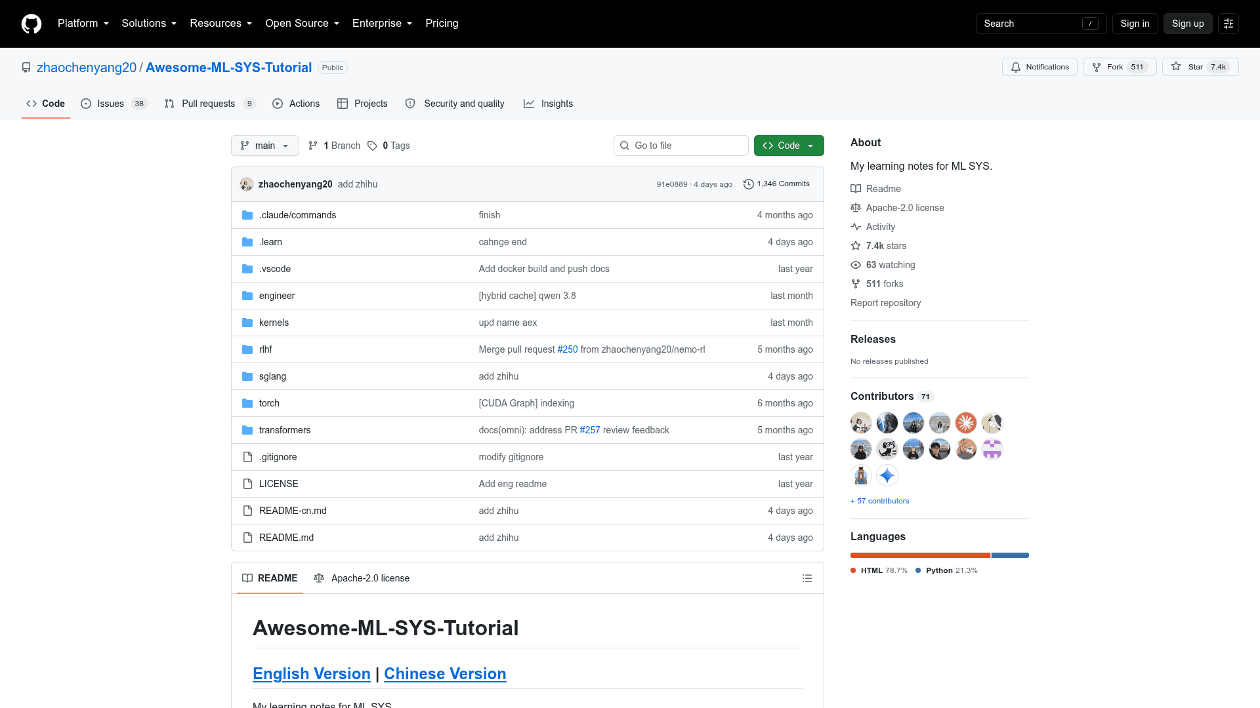Open the Projects tab
This screenshot has width=1260, height=708.
[362, 104]
